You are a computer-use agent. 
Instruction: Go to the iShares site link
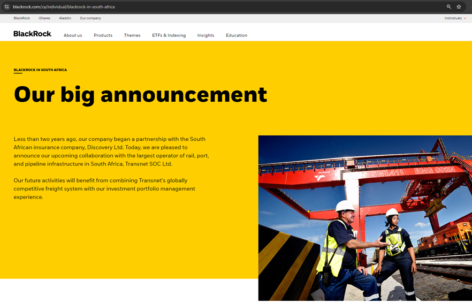coord(44,18)
